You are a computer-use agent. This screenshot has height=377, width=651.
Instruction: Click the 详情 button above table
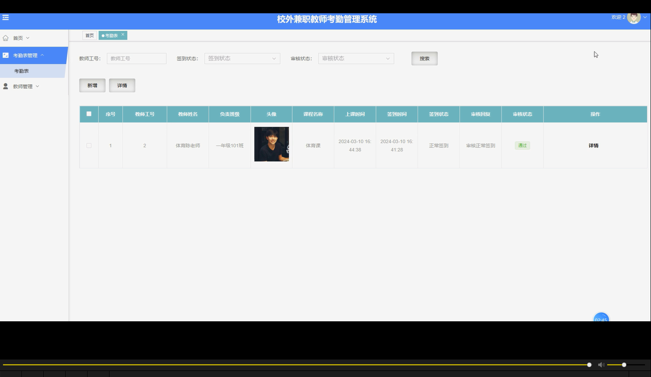[x=122, y=86]
